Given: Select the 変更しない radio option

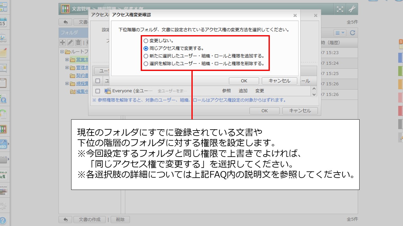Looking at the screenshot, I should coord(146,41).
